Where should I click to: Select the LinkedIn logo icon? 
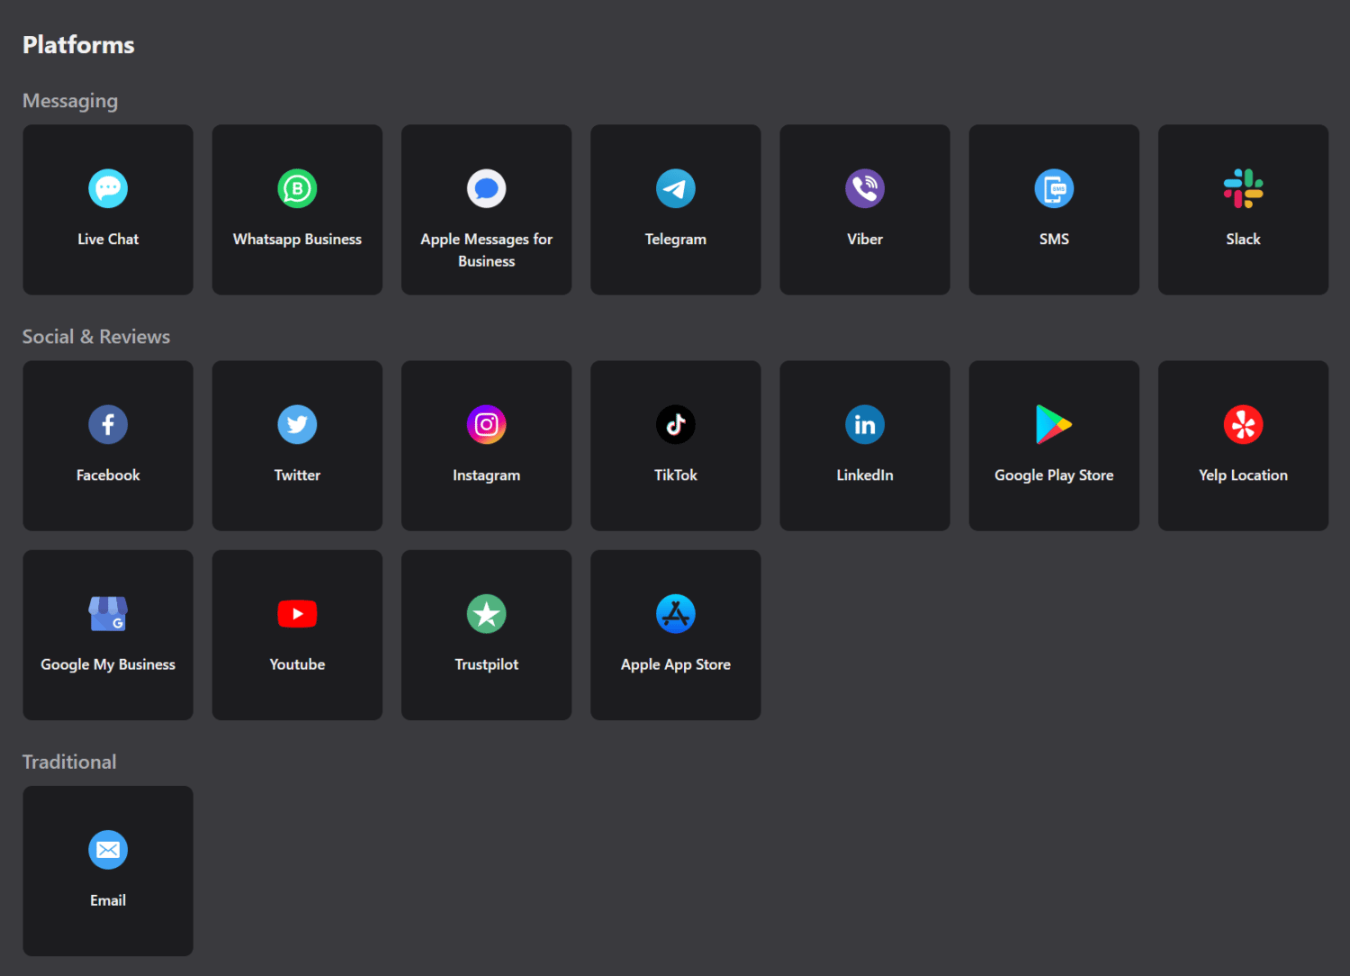tap(864, 424)
